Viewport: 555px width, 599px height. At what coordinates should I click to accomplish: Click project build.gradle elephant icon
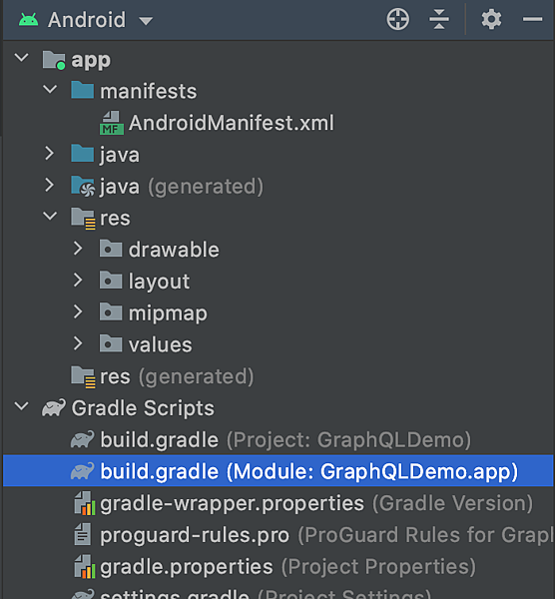pyautogui.click(x=82, y=439)
